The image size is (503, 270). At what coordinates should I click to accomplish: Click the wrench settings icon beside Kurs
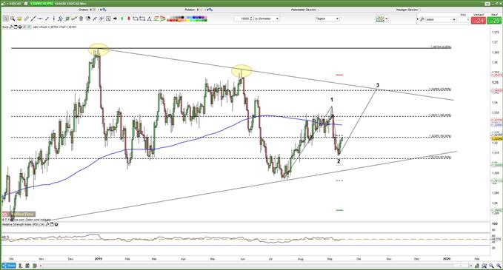tap(11, 27)
